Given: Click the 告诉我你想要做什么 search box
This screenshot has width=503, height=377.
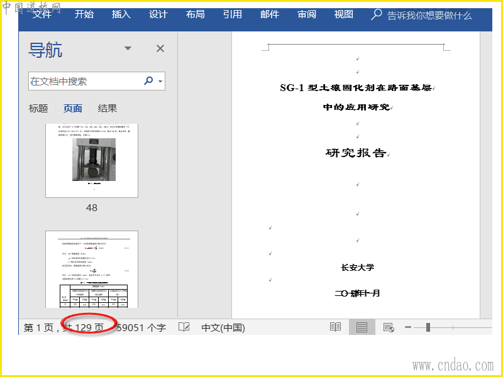Looking at the screenshot, I should (x=429, y=15).
